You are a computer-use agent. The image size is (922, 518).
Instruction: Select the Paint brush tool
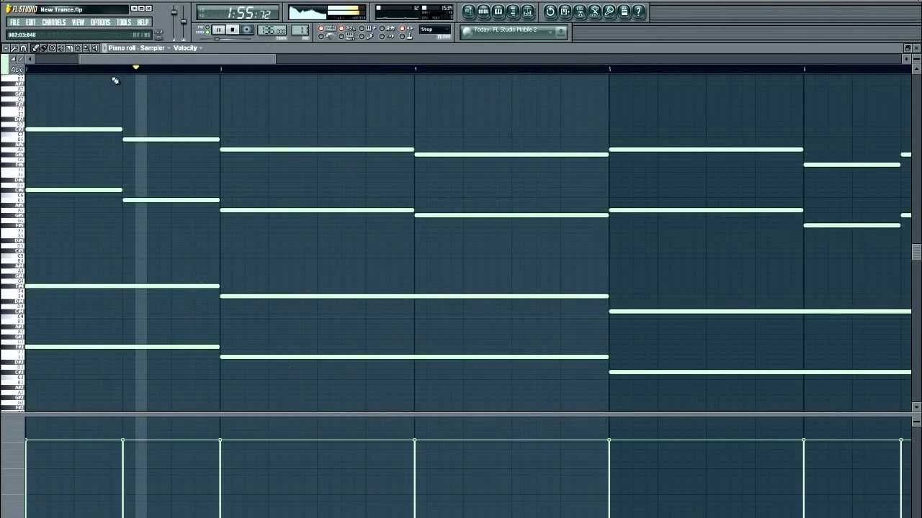tap(43, 48)
